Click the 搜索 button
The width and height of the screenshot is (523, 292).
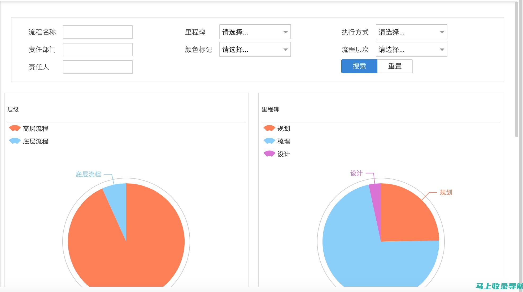coord(359,66)
